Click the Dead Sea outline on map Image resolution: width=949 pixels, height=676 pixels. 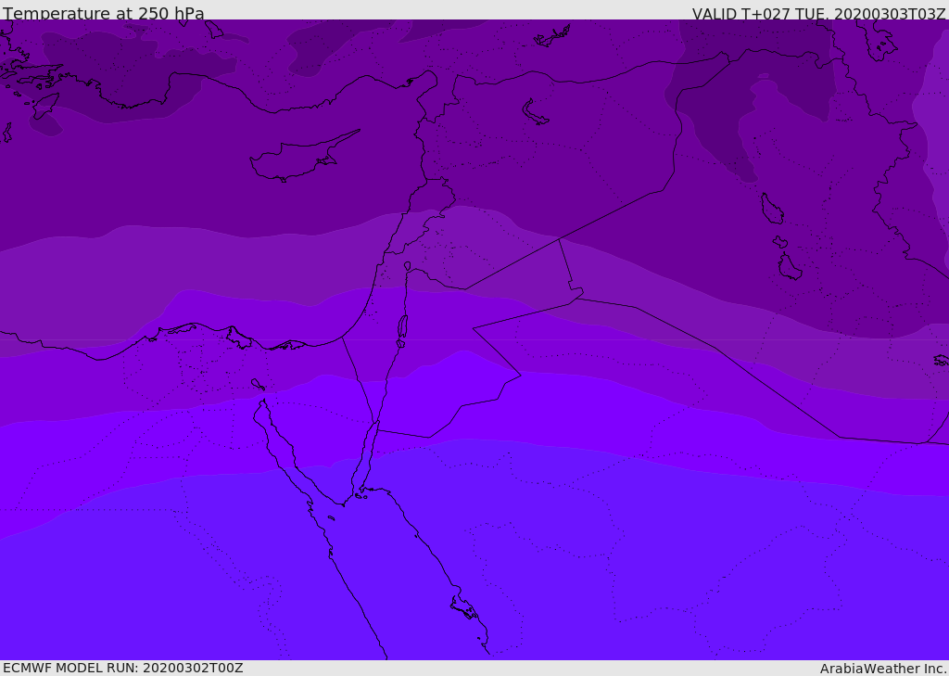pos(402,330)
